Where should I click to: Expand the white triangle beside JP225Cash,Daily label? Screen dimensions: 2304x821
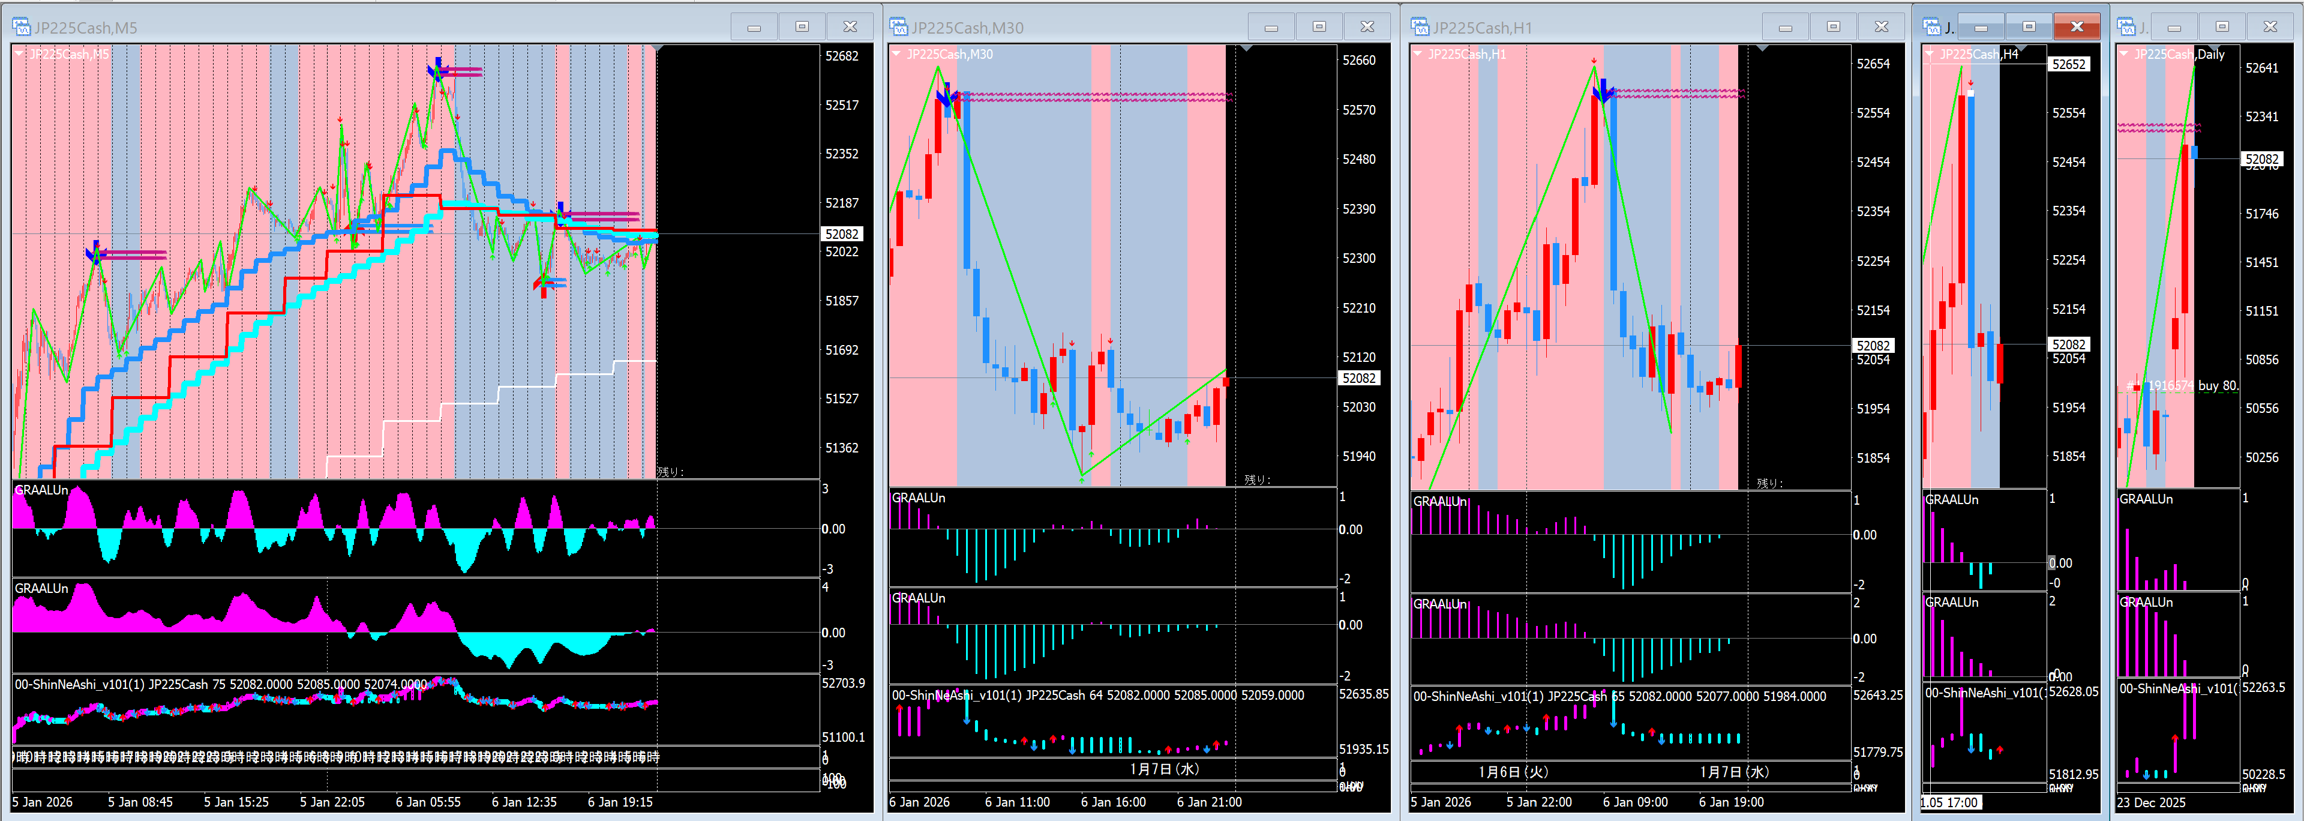(x=2124, y=55)
